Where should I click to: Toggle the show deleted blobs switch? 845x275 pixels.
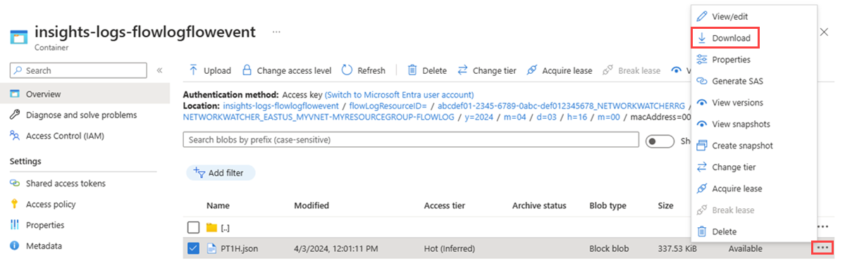[x=660, y=141]
